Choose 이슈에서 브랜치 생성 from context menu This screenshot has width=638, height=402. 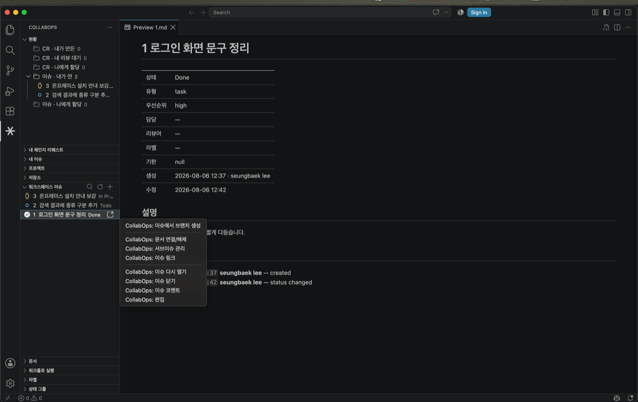(x=163, y=225)
